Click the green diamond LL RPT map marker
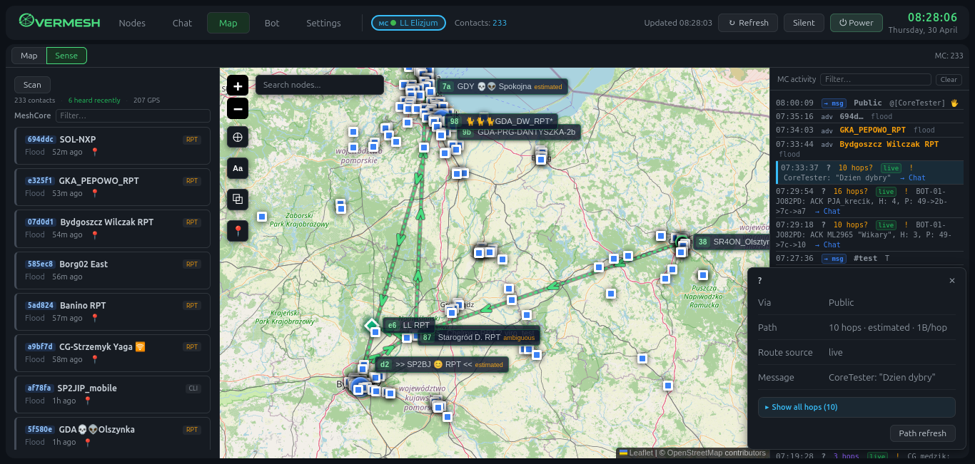The width and height of the screenshot is (975, 464). [x=371, y=325]
